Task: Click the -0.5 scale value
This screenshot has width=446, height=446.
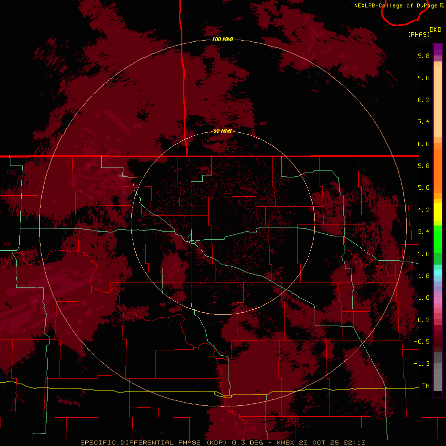Action: (x=422, y=342)
